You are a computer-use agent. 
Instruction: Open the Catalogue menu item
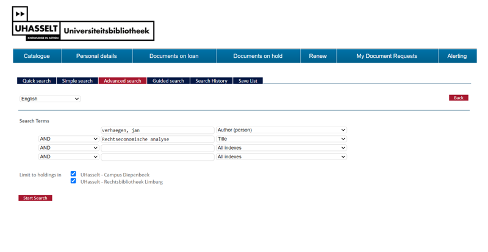tap(37, 56)
